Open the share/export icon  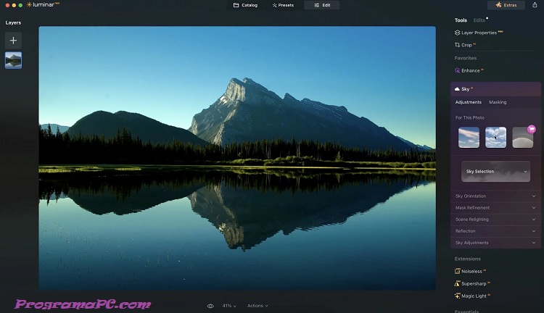(535, 5)
